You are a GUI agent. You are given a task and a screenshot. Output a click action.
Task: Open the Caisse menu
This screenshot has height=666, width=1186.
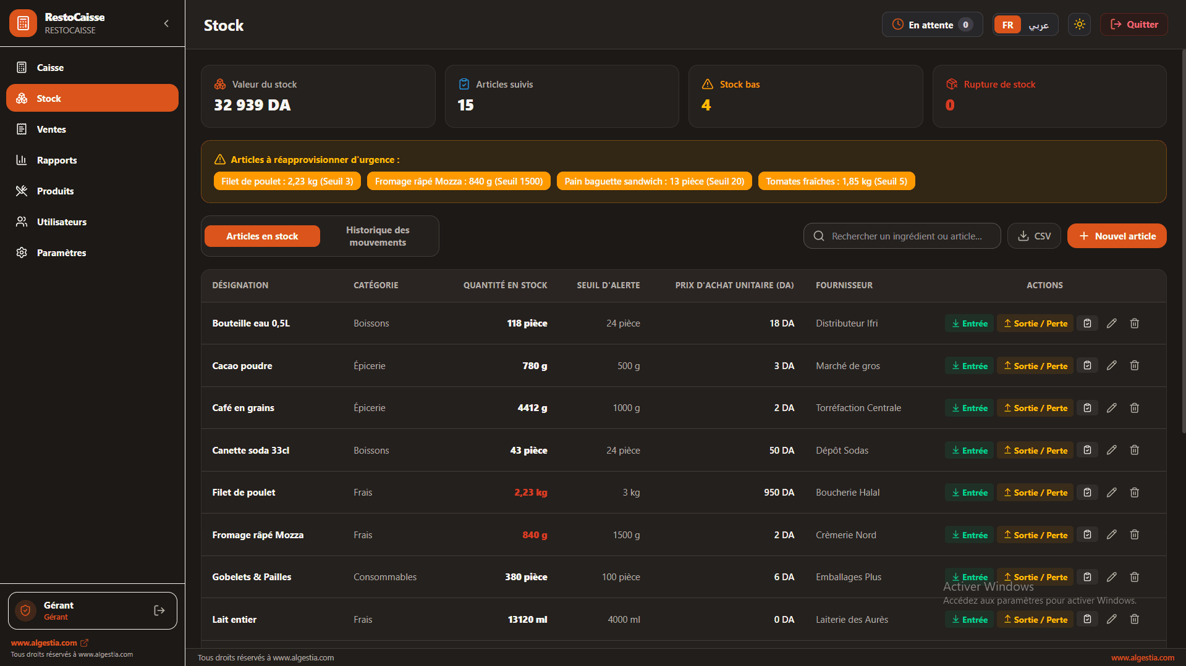point(92,67)
